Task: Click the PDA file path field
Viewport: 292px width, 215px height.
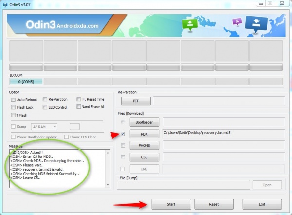Action: tap(223, 134)
